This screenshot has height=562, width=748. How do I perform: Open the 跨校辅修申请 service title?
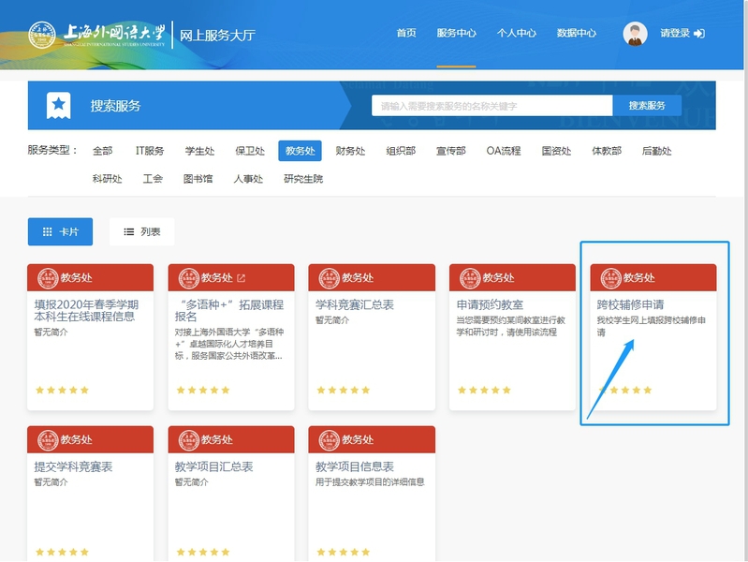point(630,305)
